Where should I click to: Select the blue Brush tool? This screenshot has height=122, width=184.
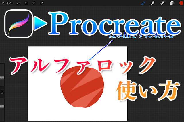[144, 3]
